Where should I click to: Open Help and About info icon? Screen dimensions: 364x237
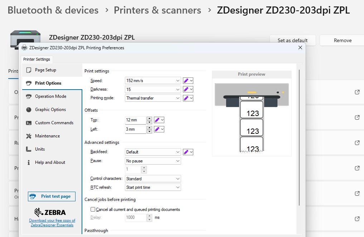point(29,162)
